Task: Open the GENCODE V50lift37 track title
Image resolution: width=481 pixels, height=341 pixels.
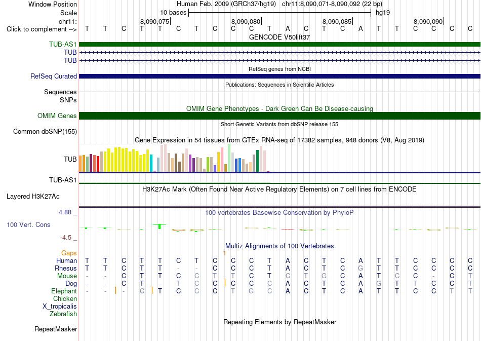Action: point(279,37)
